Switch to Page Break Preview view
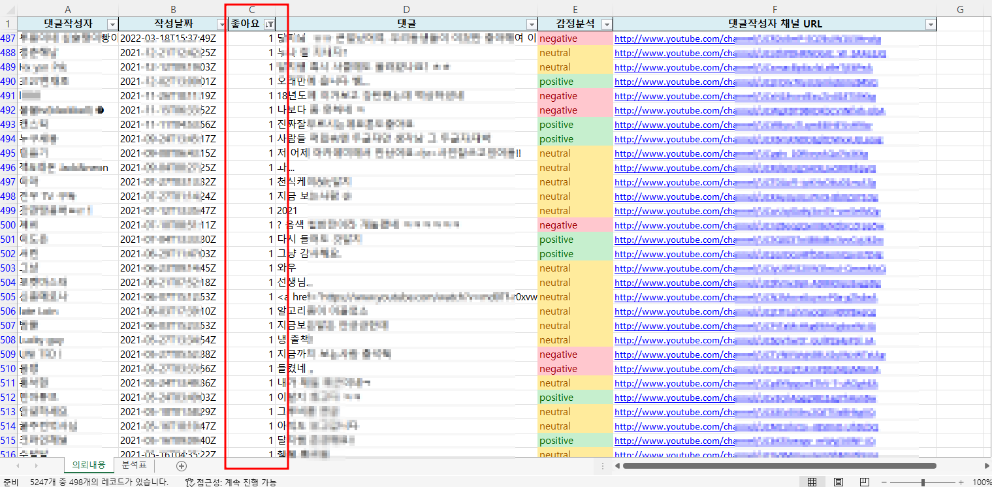Image resolution: width=992 pixels, height=487 pixels. (x=864, y=482)
